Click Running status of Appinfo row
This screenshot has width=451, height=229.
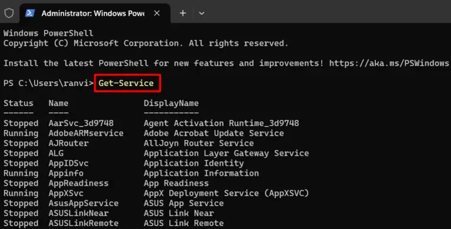pos(21,173)
